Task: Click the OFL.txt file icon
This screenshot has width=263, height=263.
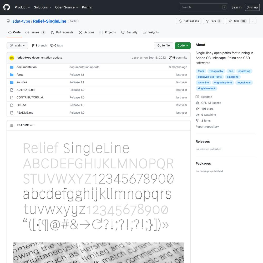Action: [x=12, y=105]
